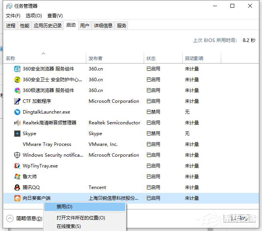Select 打开文件所在的位置(O) menu entry
This screenshot has height=231, width=262.
[81, 218]
